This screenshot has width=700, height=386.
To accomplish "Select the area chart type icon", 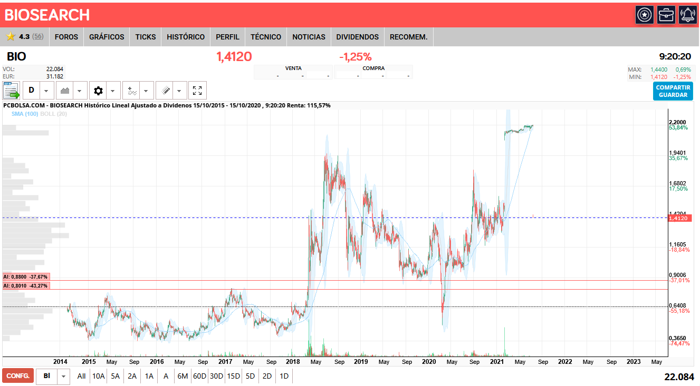I will (65, 91).
